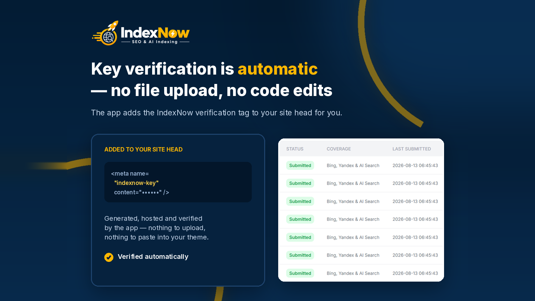Image resolution: width=535 pixels, height=301 pixels.
Task: Select the IndexNow wordmark in the logo
Action: coord(155,33)
